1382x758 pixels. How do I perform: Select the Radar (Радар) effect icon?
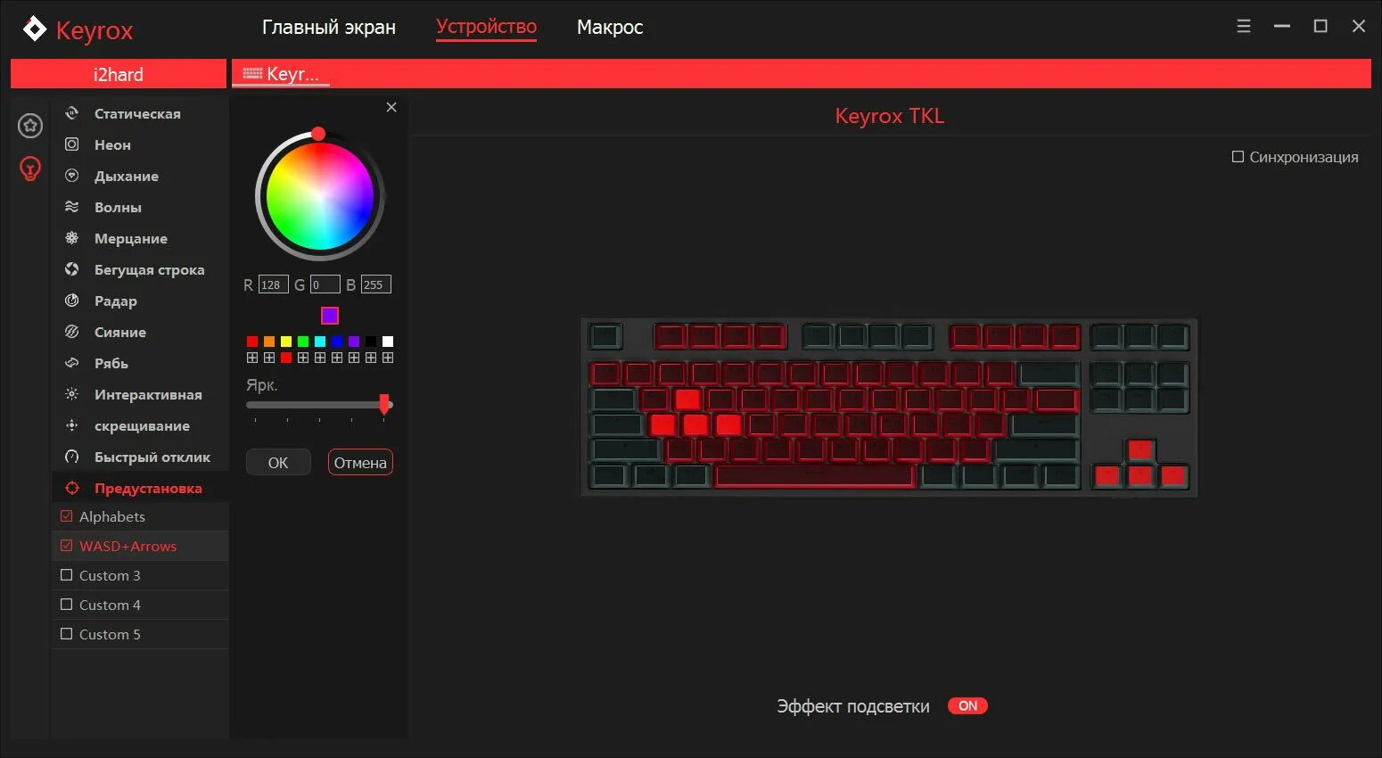click(72, 301)
